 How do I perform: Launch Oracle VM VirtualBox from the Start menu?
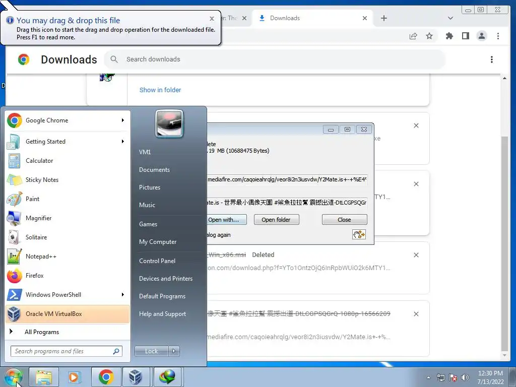pos(68,313)
